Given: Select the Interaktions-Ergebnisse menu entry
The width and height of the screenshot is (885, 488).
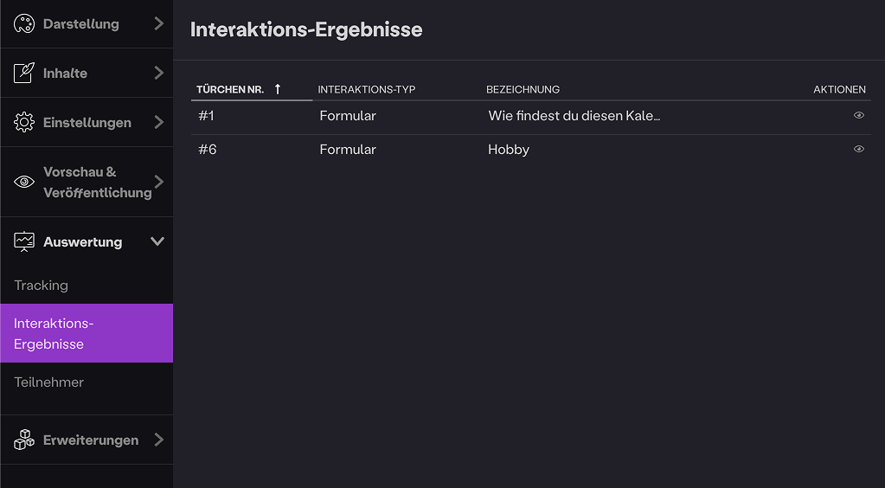Looking at the screenshot, I should (54, 333).
